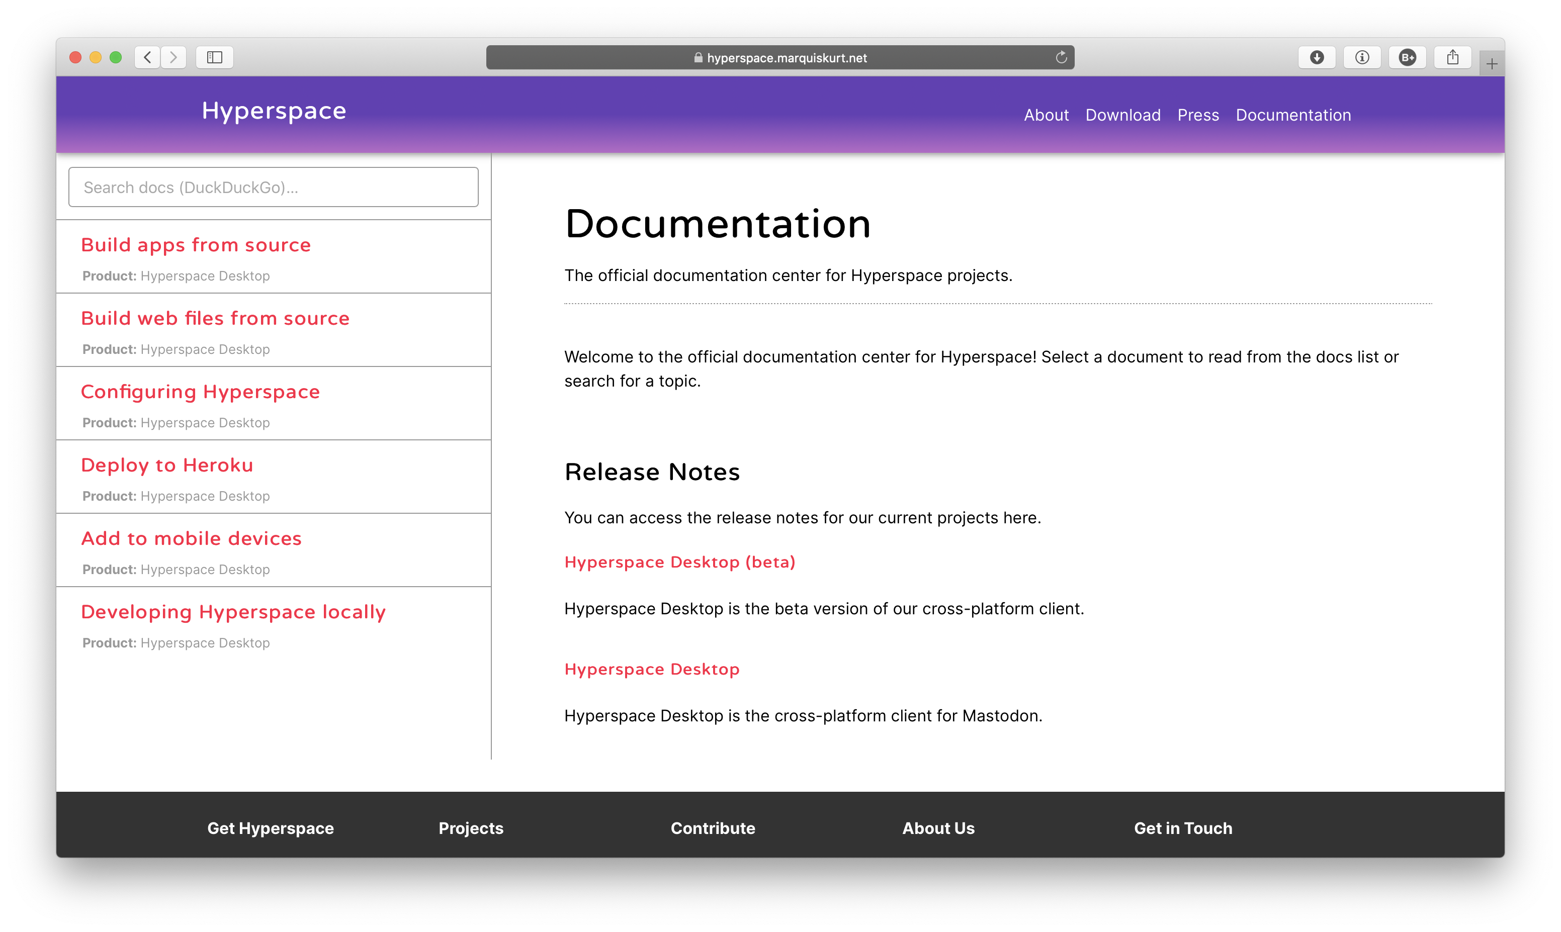The image size is (1561, 932).
Task: Open the Build web files from source doc
Action: tap(215, 318)
